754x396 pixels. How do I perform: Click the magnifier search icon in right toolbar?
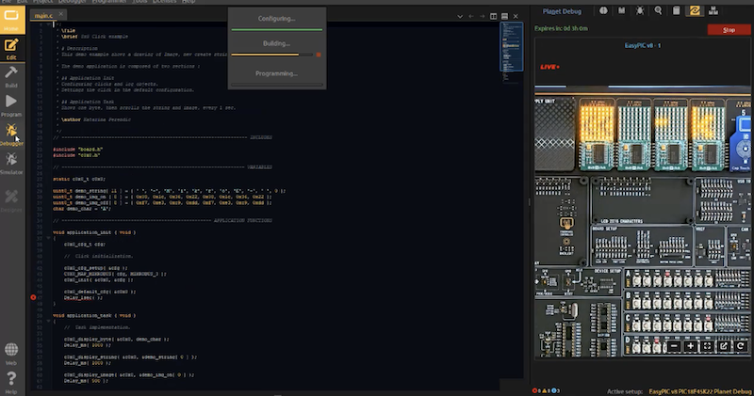[x=658, y=10]
